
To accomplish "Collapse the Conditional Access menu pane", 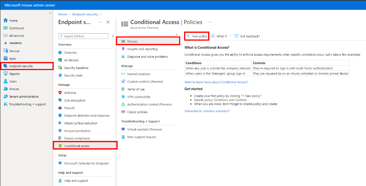I will (x=177, y=35).
